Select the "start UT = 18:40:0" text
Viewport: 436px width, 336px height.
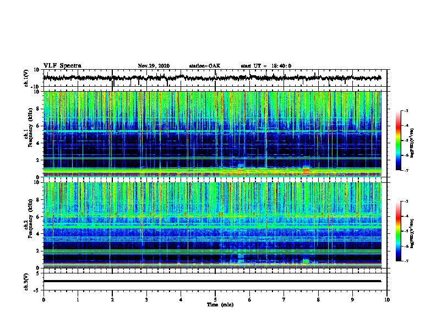coord(266,66)
